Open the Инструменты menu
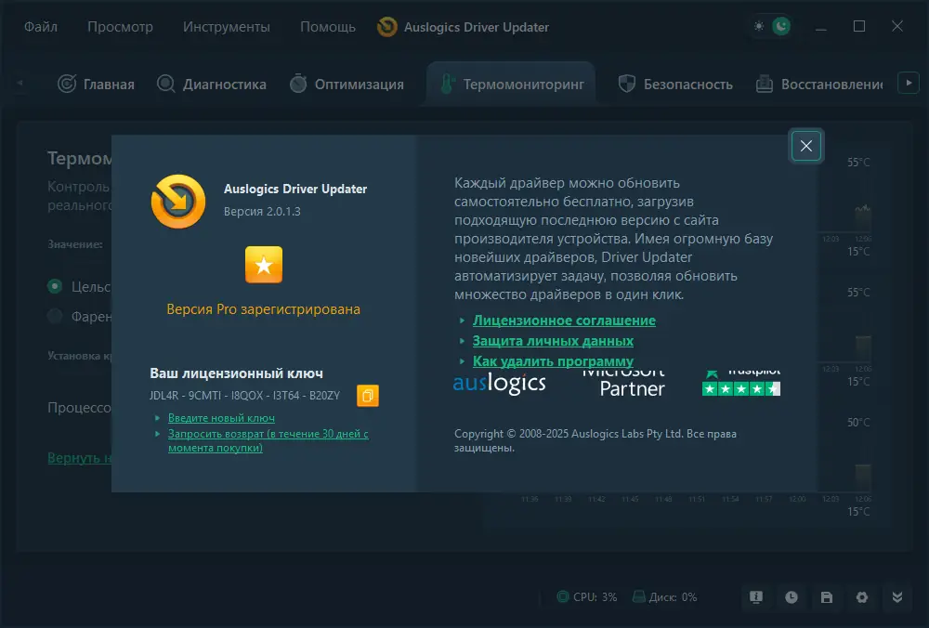929x628 pixels. [227, 27]
